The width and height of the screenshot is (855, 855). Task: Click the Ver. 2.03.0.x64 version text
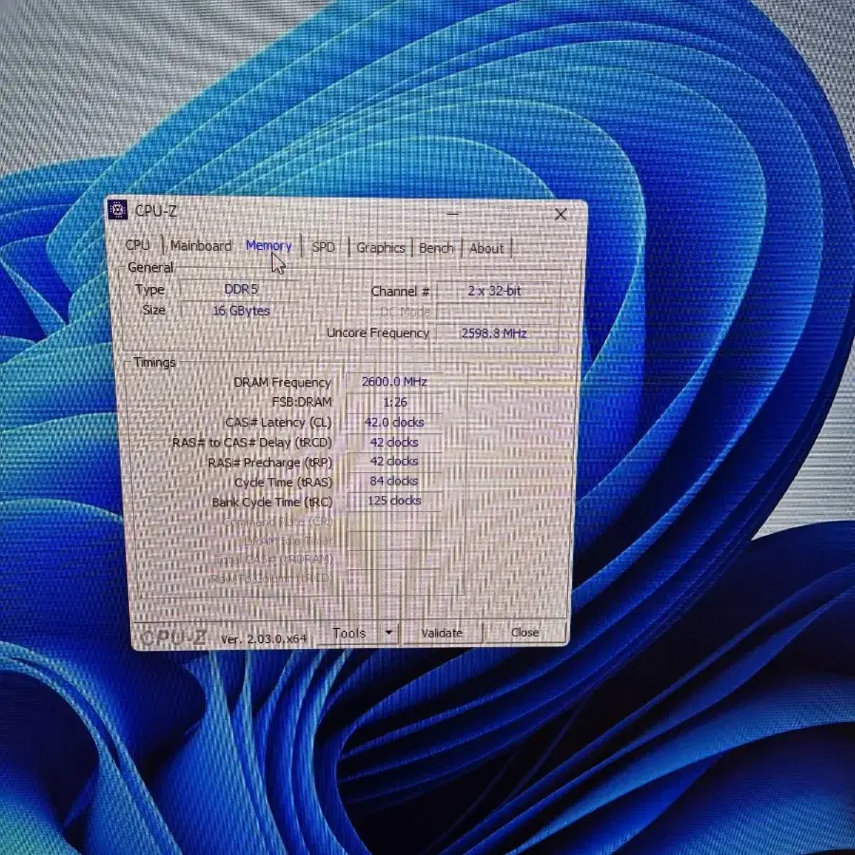(x=263, y=638)
